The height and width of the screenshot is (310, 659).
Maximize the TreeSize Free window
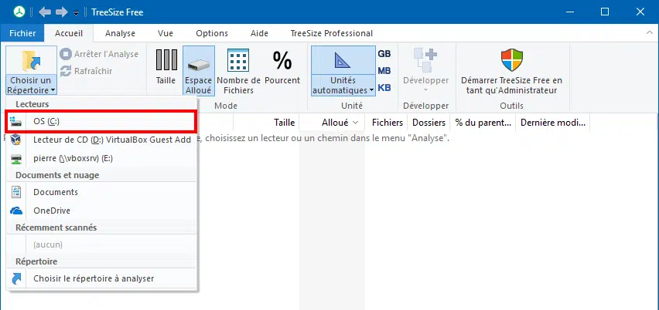[x=604, y=12]
